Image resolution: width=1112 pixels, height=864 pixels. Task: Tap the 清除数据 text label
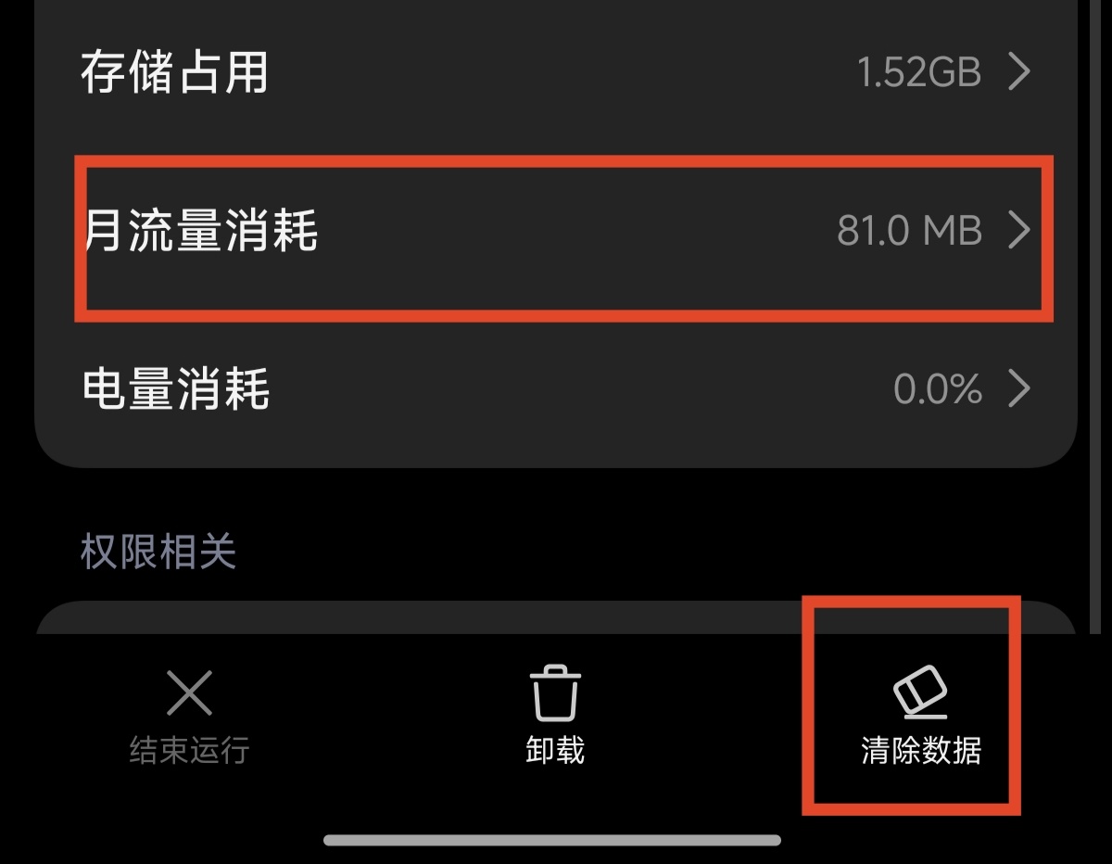920,751
